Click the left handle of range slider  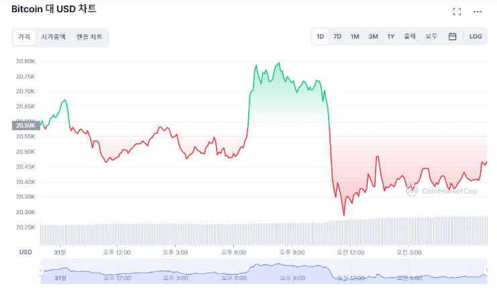[x=40, y=271]
